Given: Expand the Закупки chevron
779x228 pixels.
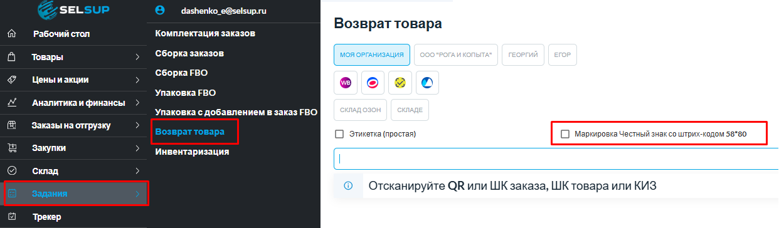Looking at the screenshot, I should [137, 148].
